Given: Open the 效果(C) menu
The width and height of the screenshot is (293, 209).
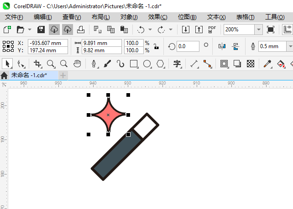Looking at the screenshot, I should 158,17.
